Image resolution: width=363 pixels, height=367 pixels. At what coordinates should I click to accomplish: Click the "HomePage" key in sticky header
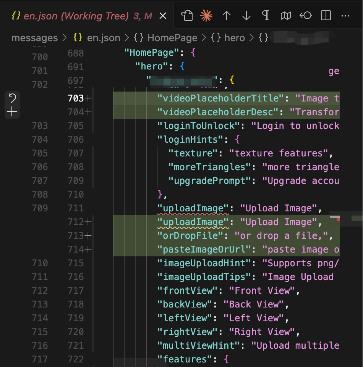[151, 53]
